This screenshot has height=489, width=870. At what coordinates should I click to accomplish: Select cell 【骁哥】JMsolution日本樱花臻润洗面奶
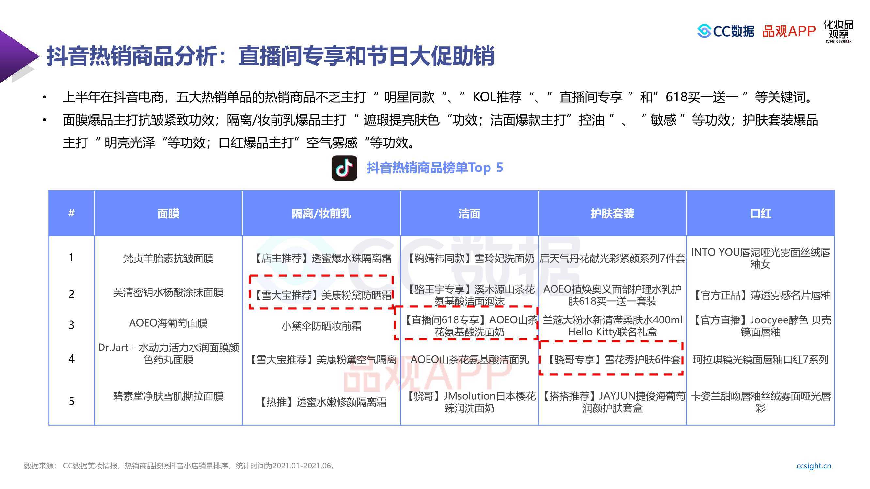(x=470, y=402)
